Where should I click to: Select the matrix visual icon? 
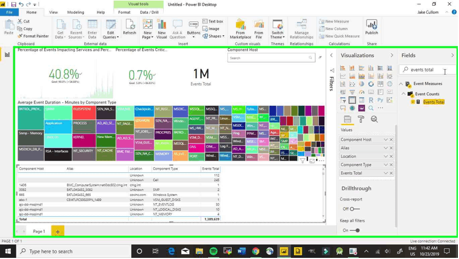[x=362, y=100]
